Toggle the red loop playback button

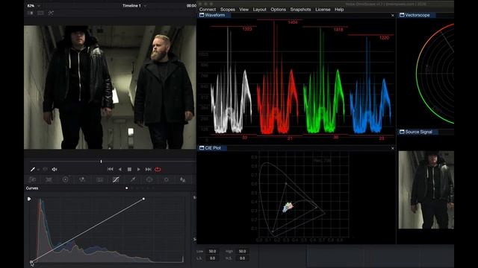click(158, 169)
